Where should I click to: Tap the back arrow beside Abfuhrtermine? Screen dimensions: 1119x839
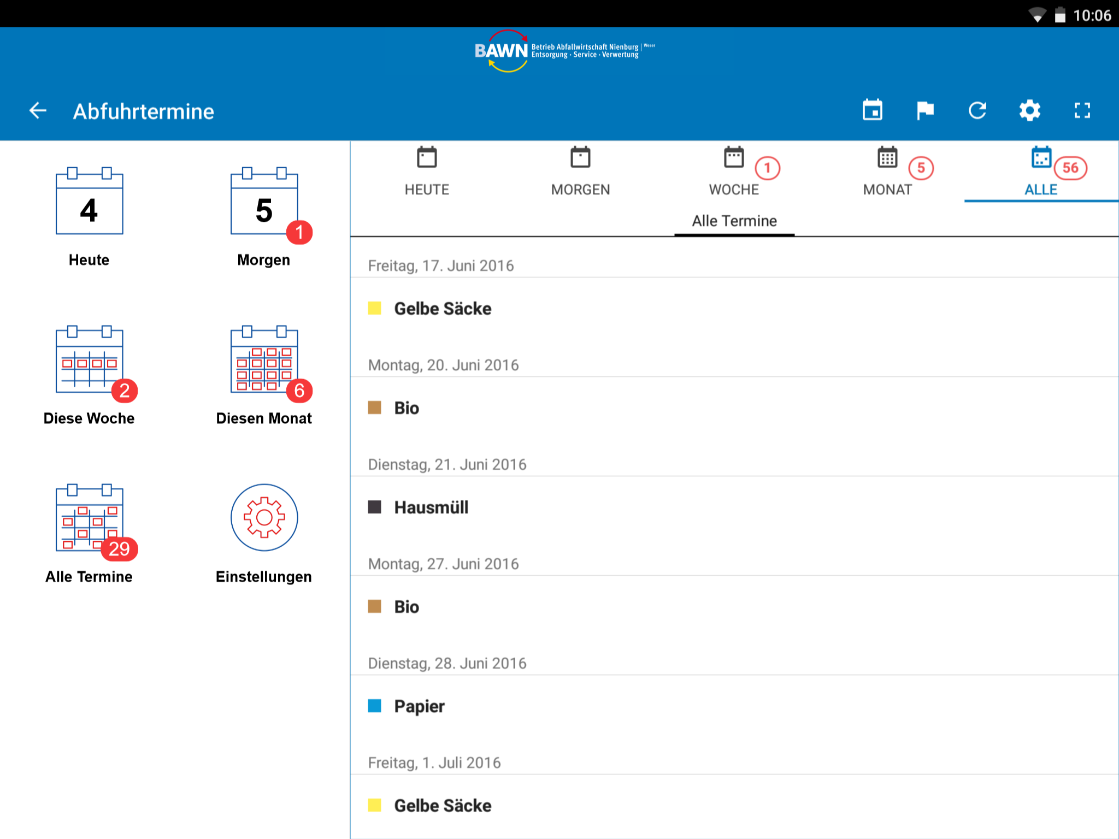tap(38, 111)
